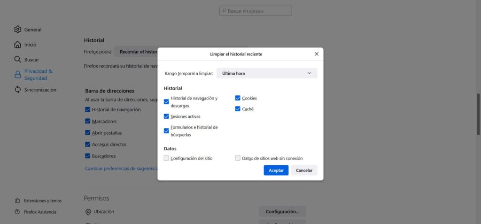
Task: Expand the Recordar el historial dropdown
Action: coord(136,52)
